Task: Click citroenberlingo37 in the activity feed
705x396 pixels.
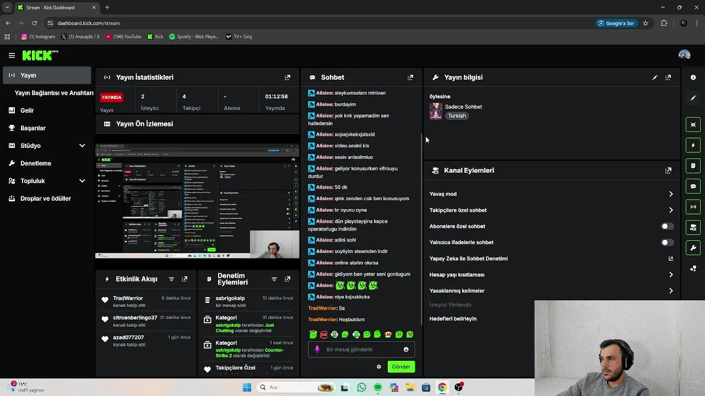Action: point(135,318)
